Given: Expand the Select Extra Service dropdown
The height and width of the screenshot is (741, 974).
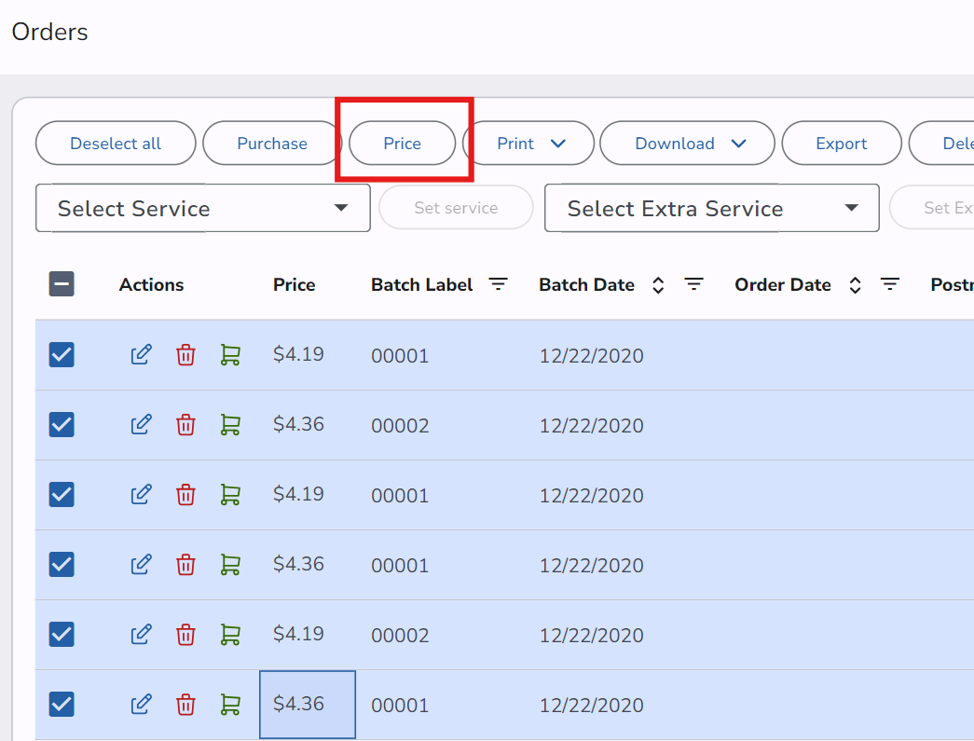Looking at the screenshot, I should coord(711,208).
